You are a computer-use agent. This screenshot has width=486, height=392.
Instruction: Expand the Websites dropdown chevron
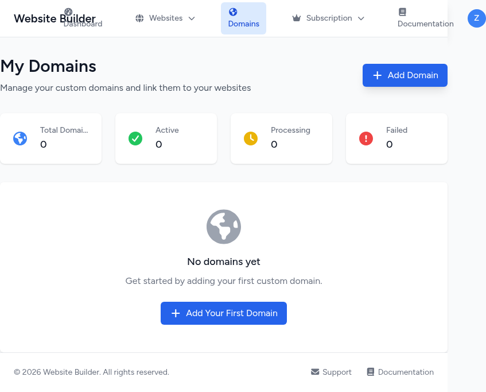(192, 18)
